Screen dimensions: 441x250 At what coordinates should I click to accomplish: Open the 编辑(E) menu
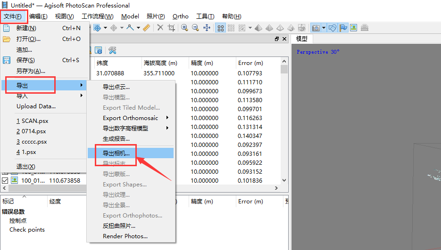pyautogui.click(x=38, y=16)
